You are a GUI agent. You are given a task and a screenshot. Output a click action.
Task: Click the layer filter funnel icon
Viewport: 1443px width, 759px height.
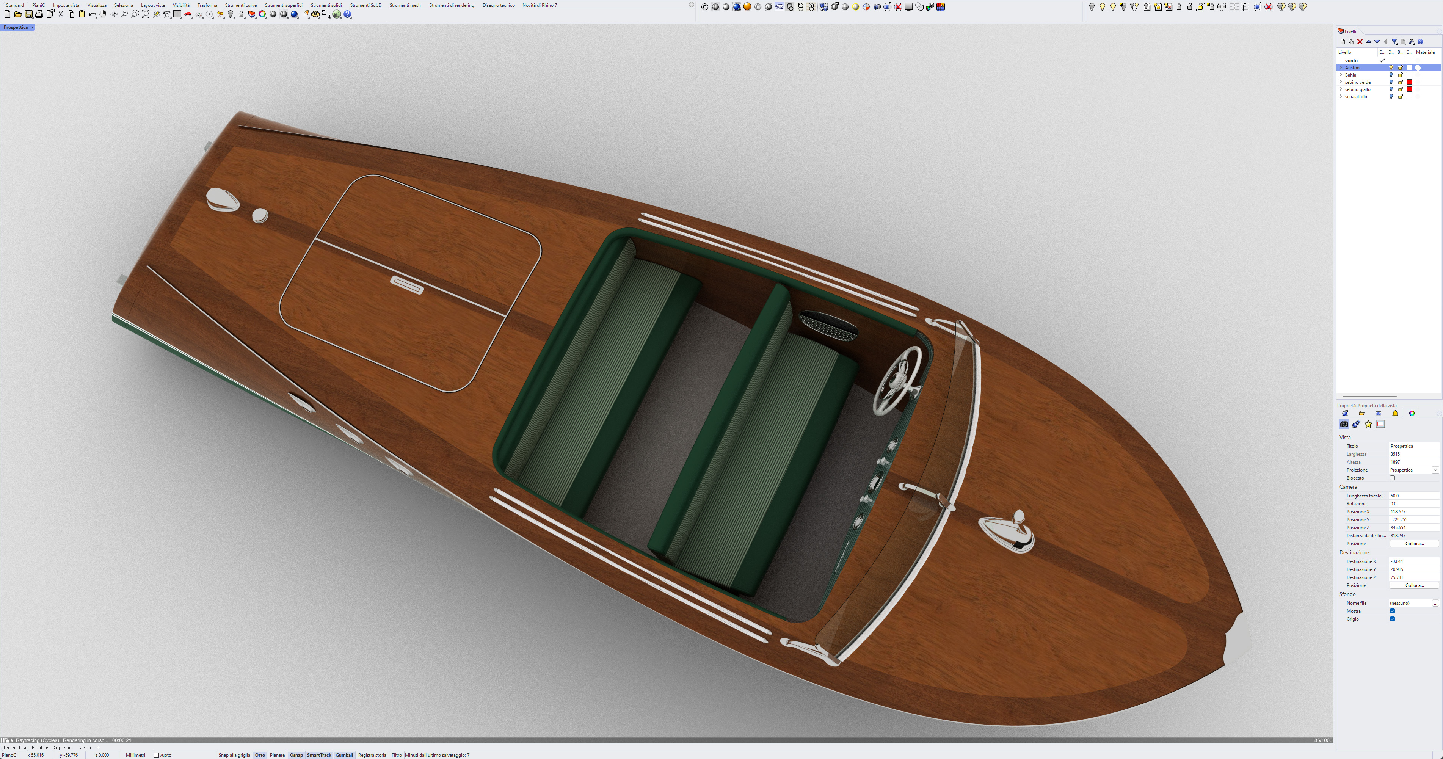pos(1394,42)
